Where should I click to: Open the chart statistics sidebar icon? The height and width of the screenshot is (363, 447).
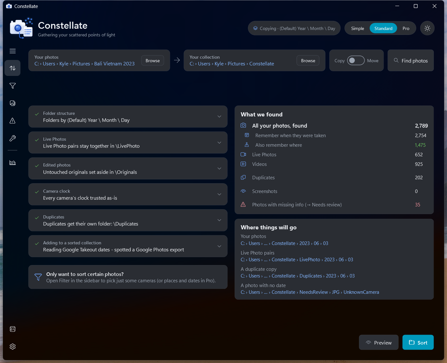[12, 163]
